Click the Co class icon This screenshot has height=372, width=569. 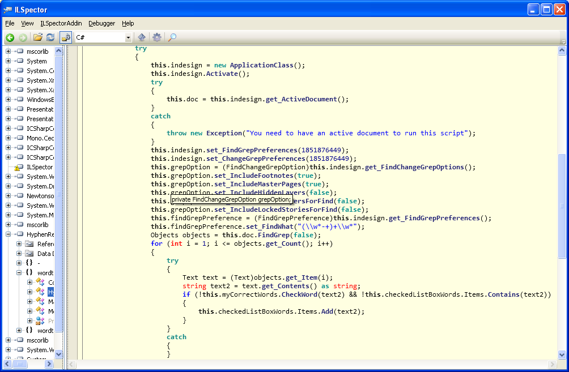click(x=40, y=282)
